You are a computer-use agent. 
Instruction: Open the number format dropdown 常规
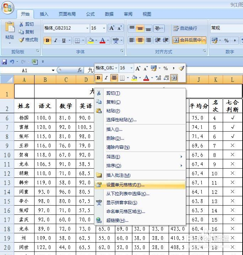tap(226, 28)
